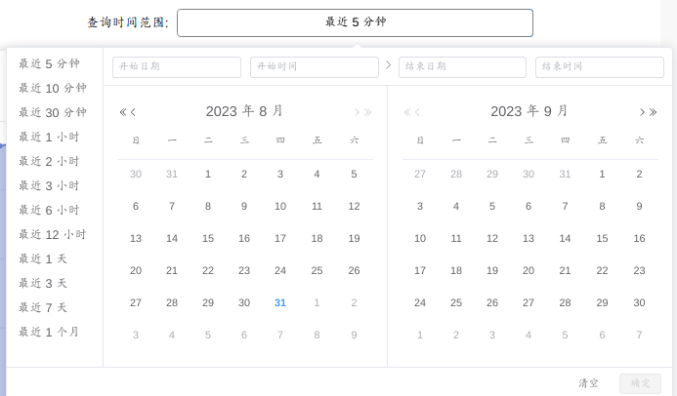Click the 结束日期 input field

click(462, 66)
